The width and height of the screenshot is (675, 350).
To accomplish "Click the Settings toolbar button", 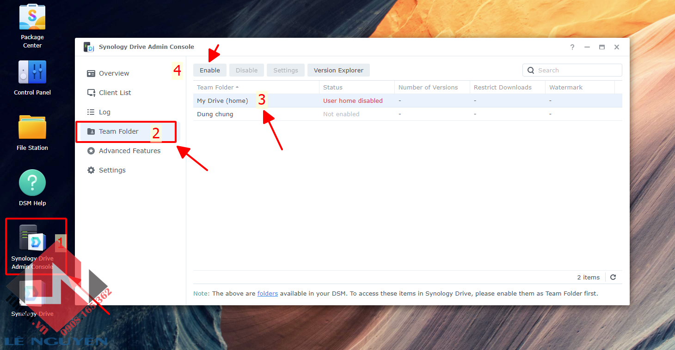I will pyautogui.click(x=286, y=70).
